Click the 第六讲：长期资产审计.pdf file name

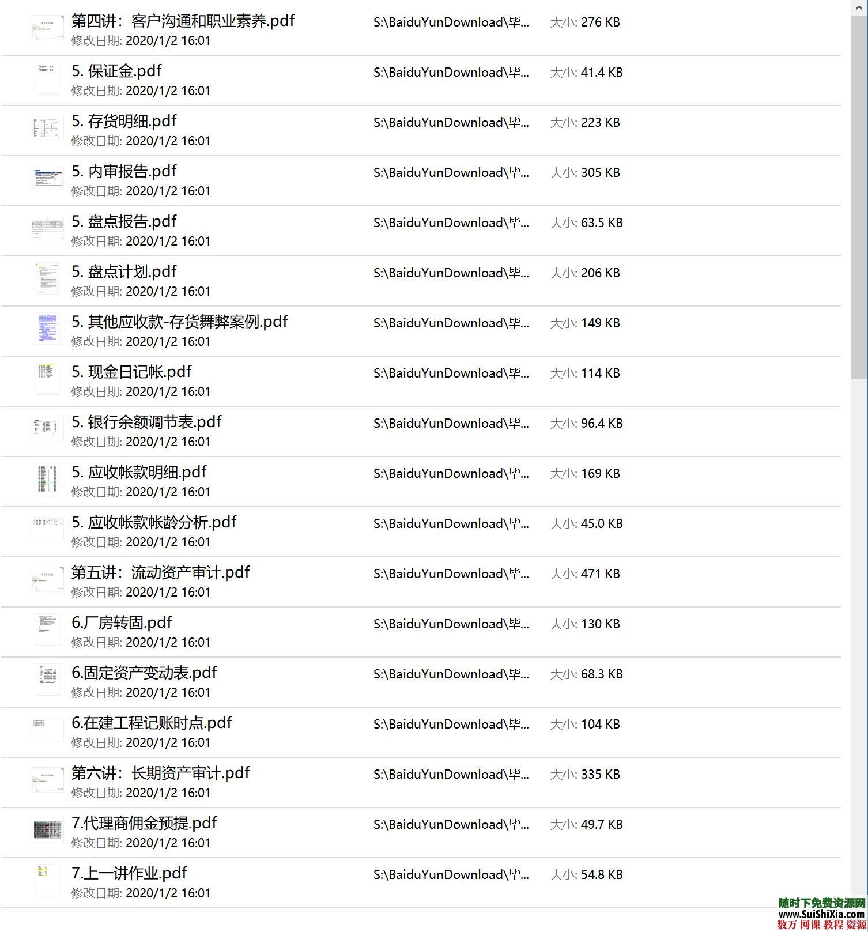pos(160,773)
